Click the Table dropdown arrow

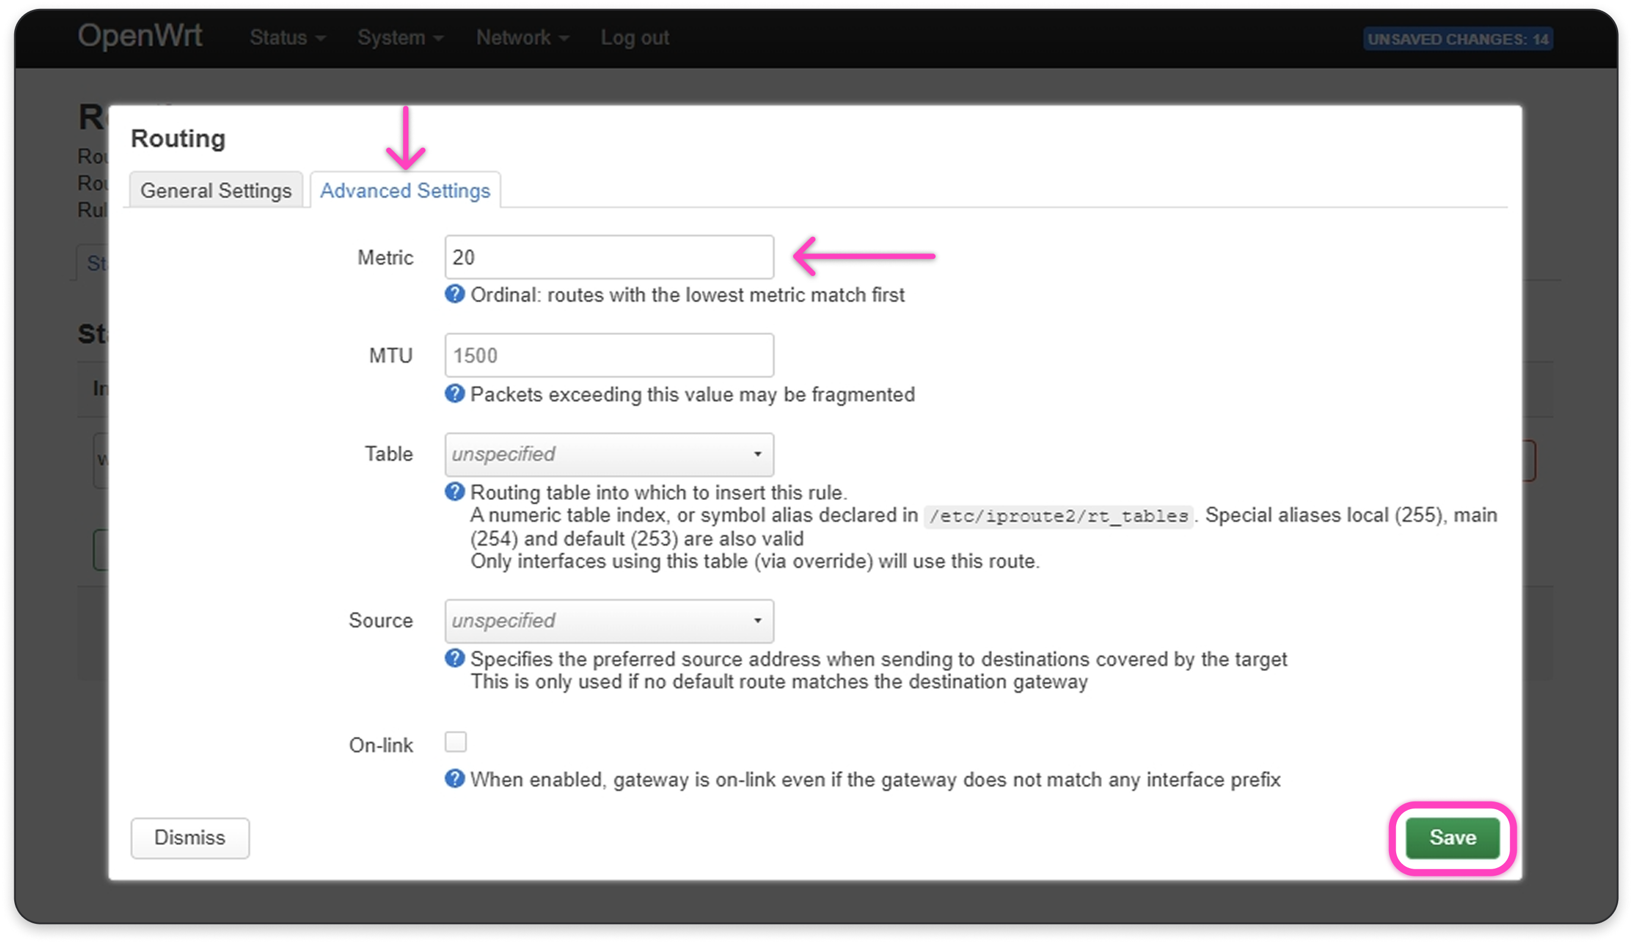point(757,455)
